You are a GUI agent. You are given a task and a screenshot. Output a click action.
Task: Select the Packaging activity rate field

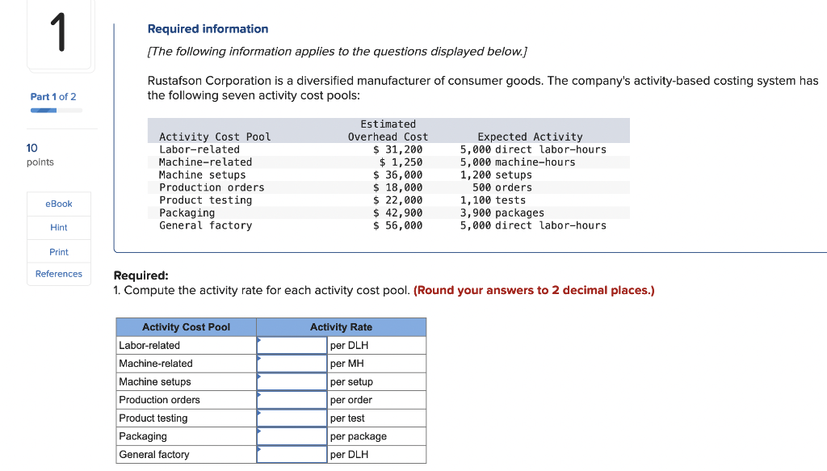point(292,436)
